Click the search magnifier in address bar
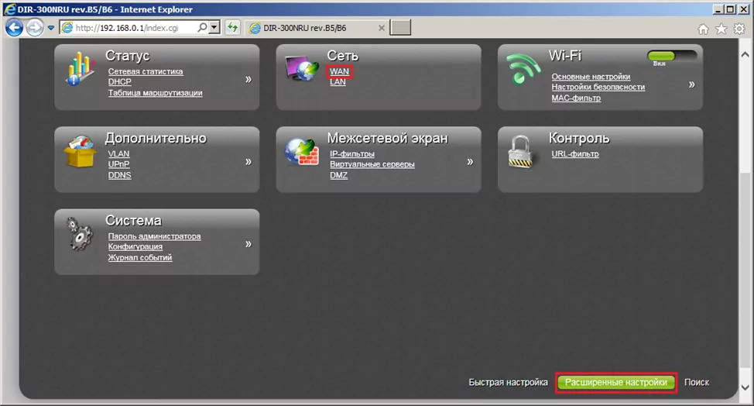The height and width of the screenshot is (406, 754). click(203, 27)
